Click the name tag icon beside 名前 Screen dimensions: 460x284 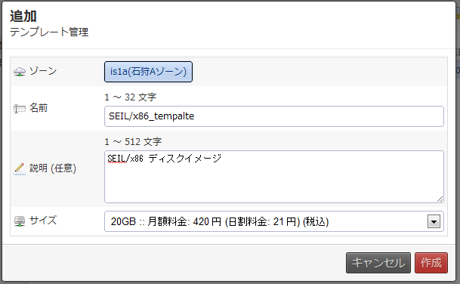coord(20,109)
